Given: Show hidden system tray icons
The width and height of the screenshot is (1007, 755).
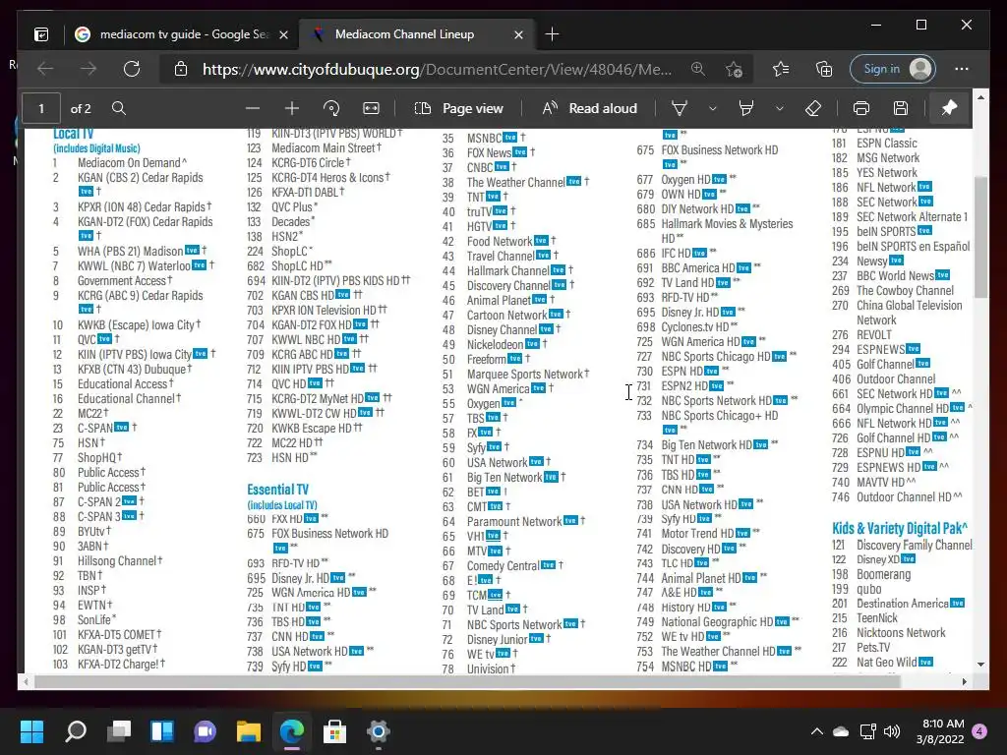Looking at the screenshot, I should 817,731.
